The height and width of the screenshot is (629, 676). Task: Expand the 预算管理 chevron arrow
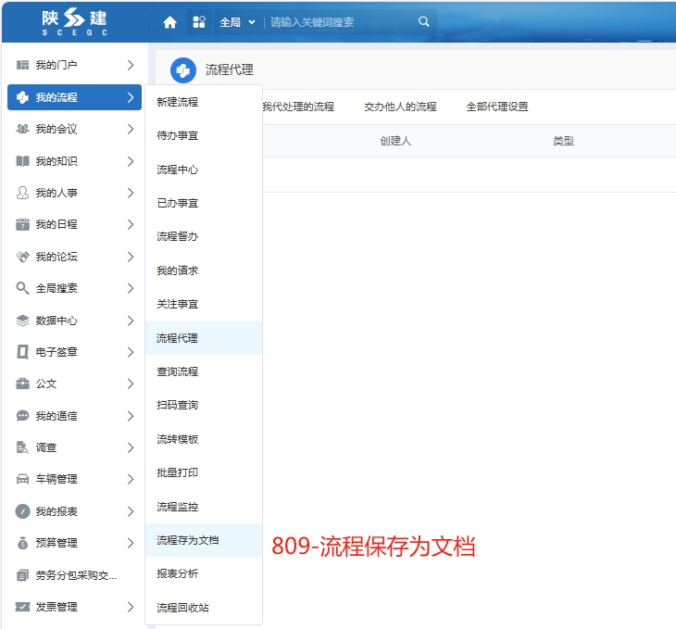pyautogui.click(x=131, y=543)
